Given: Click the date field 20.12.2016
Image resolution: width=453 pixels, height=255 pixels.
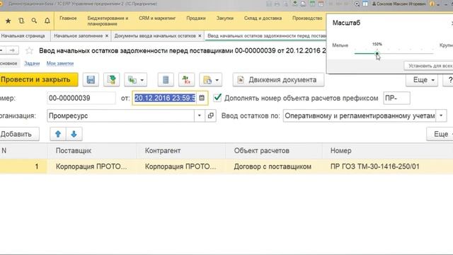Looking at the screenshot, I should click(x=165, y=98).
